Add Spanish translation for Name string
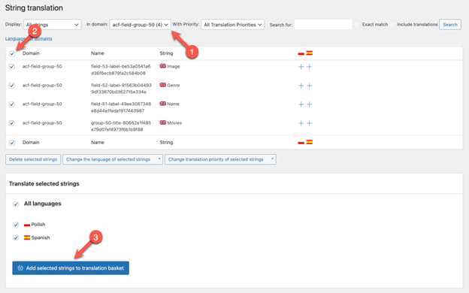 309,104
